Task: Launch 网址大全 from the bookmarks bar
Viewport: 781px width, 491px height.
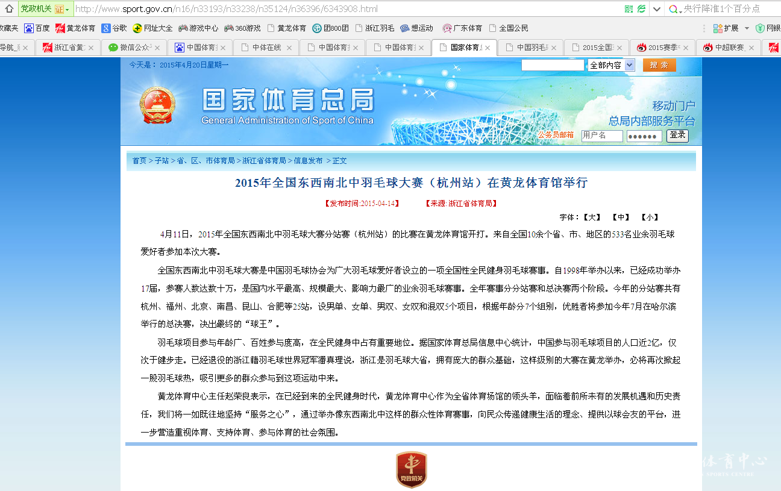Action: [154, 27]
